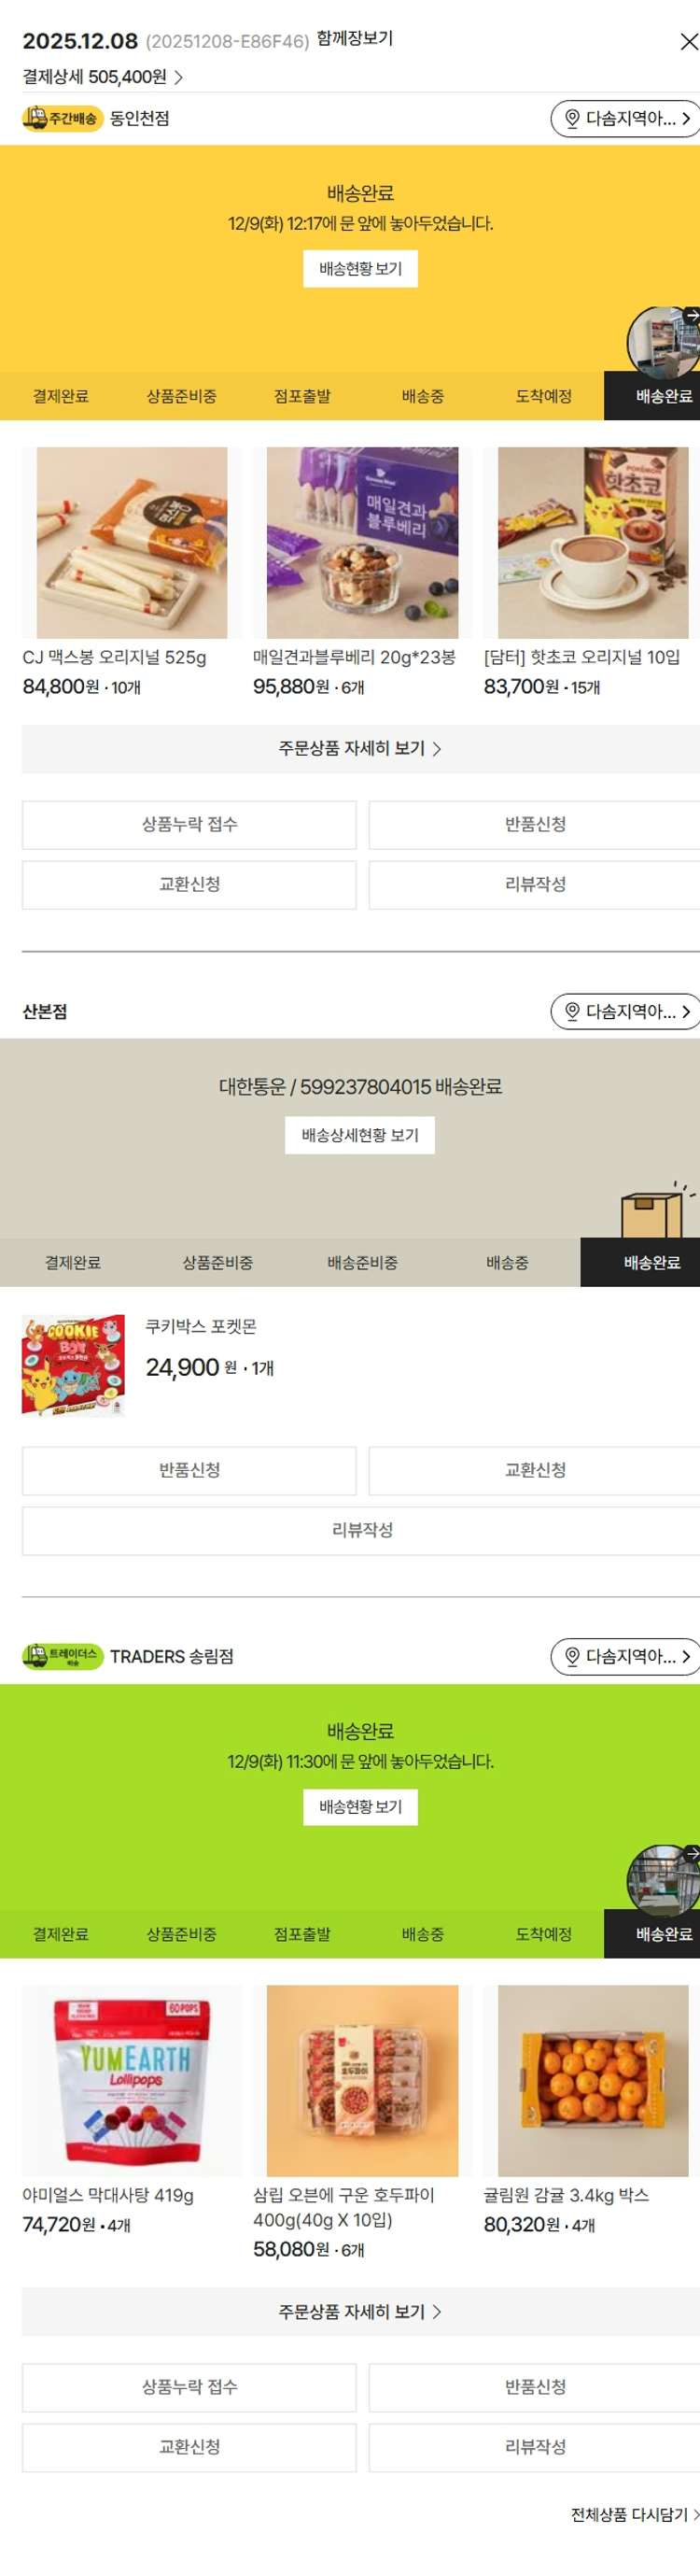Click the 주간배송 delivery badge icon
This screenshot has height=2561, width=700.
pos(63,119)
